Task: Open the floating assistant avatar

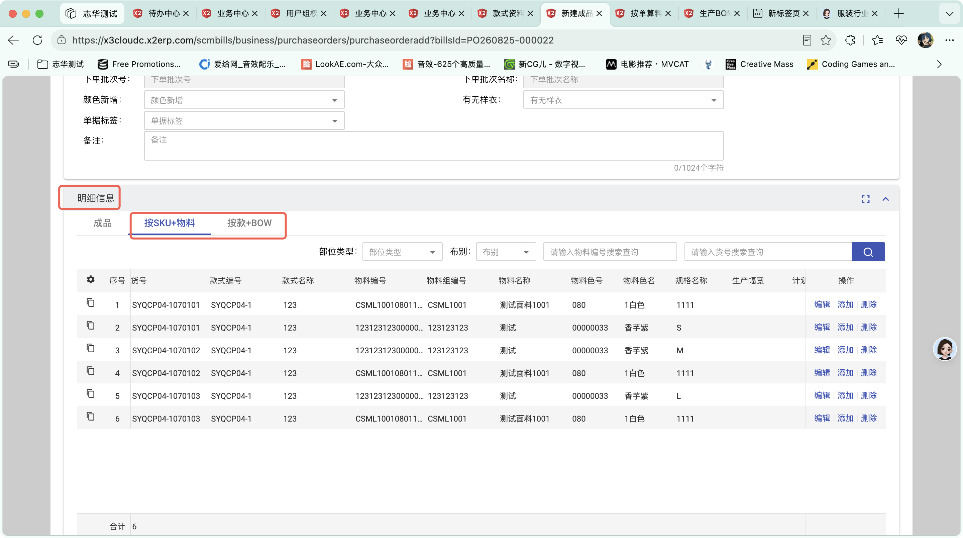Action: coord(945,349)
